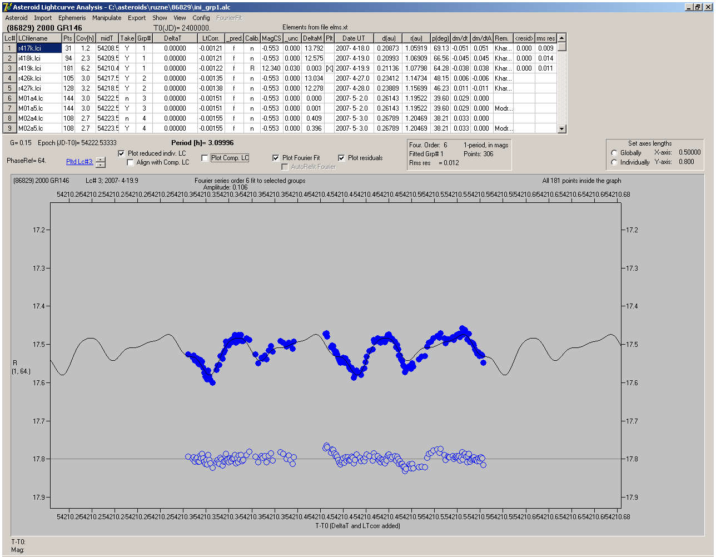Screen dimensions: 716x557
Task: Click the application icon in title bar
Action: point(7,7)
